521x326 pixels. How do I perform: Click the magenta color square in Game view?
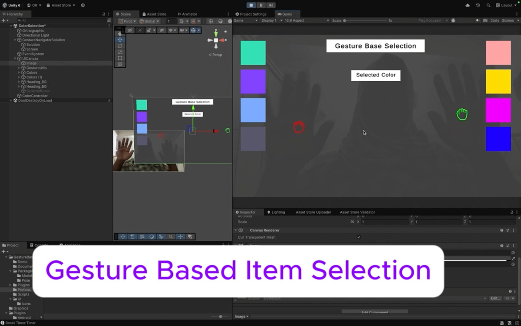coord(498,110)
